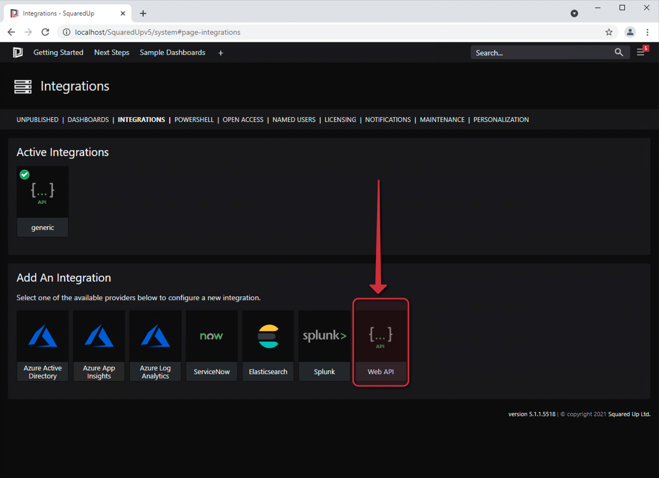The height and width of the screenshot is (478, 659).
Task: Open a new browser tab
Action: pyautogui.click(x=143, y=13)
